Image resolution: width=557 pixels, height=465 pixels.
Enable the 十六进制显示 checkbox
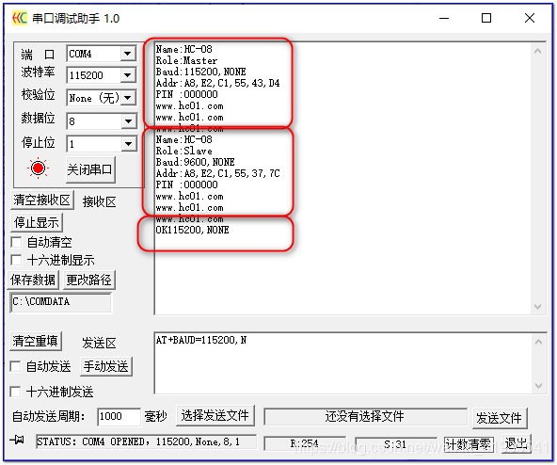[16, 260]
